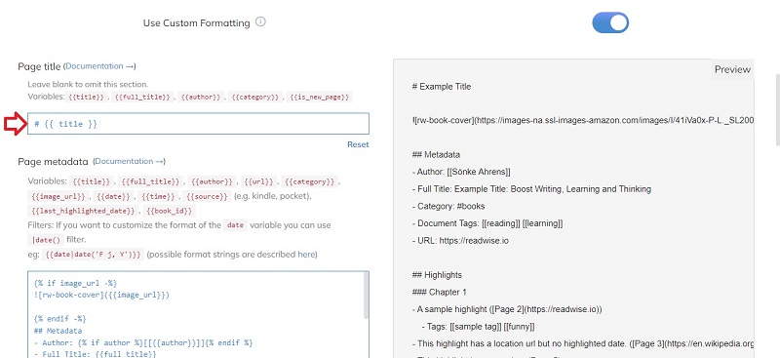Click the {{is_new_page}} variable under Page title
This screenshot has height=358, width=780.
321,98
